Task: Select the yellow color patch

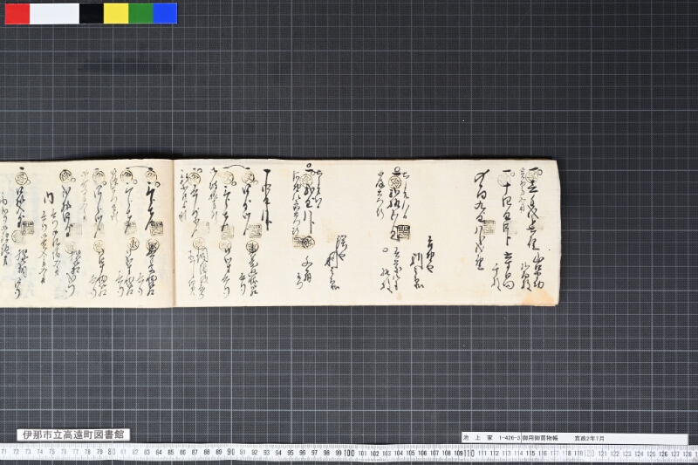Action: point(116,13)
